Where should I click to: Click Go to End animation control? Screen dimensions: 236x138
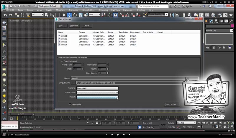click(x=216, y=123)
